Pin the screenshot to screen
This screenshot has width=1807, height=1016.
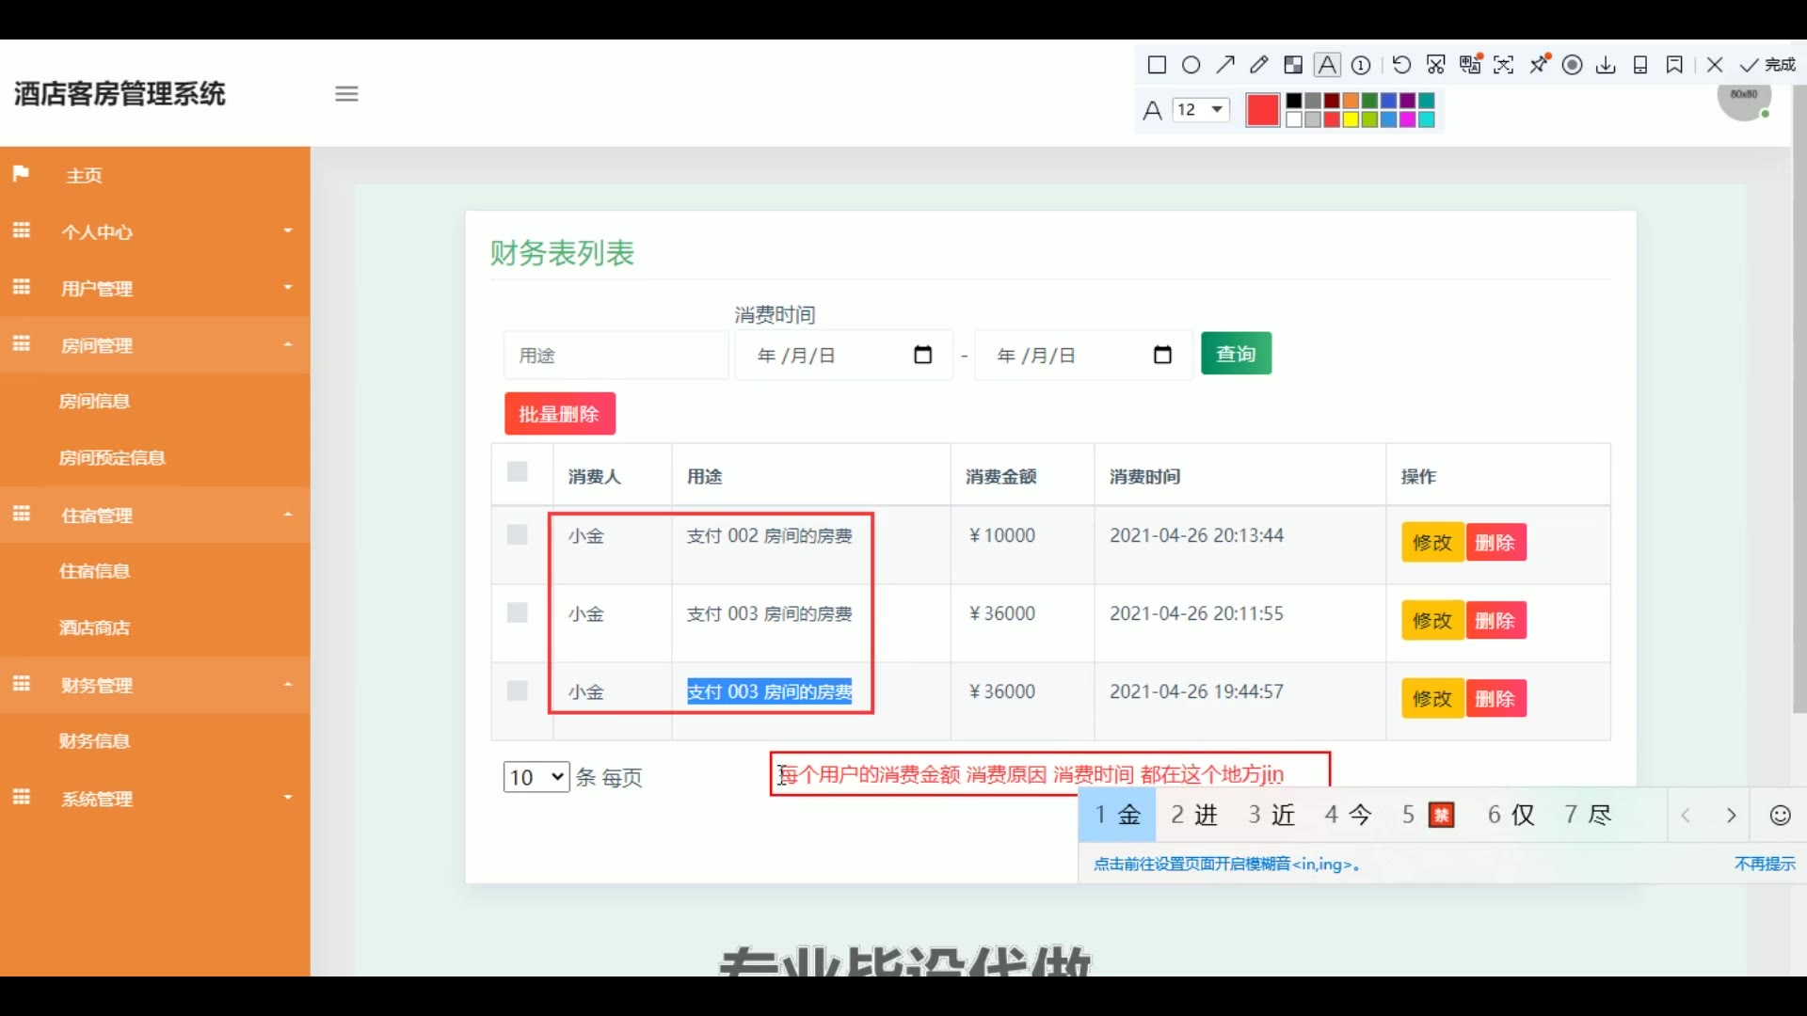1539,65
